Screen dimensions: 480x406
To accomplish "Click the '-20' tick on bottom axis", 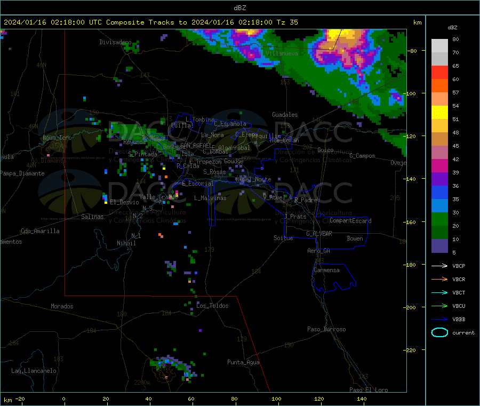I will coord(20,399).
